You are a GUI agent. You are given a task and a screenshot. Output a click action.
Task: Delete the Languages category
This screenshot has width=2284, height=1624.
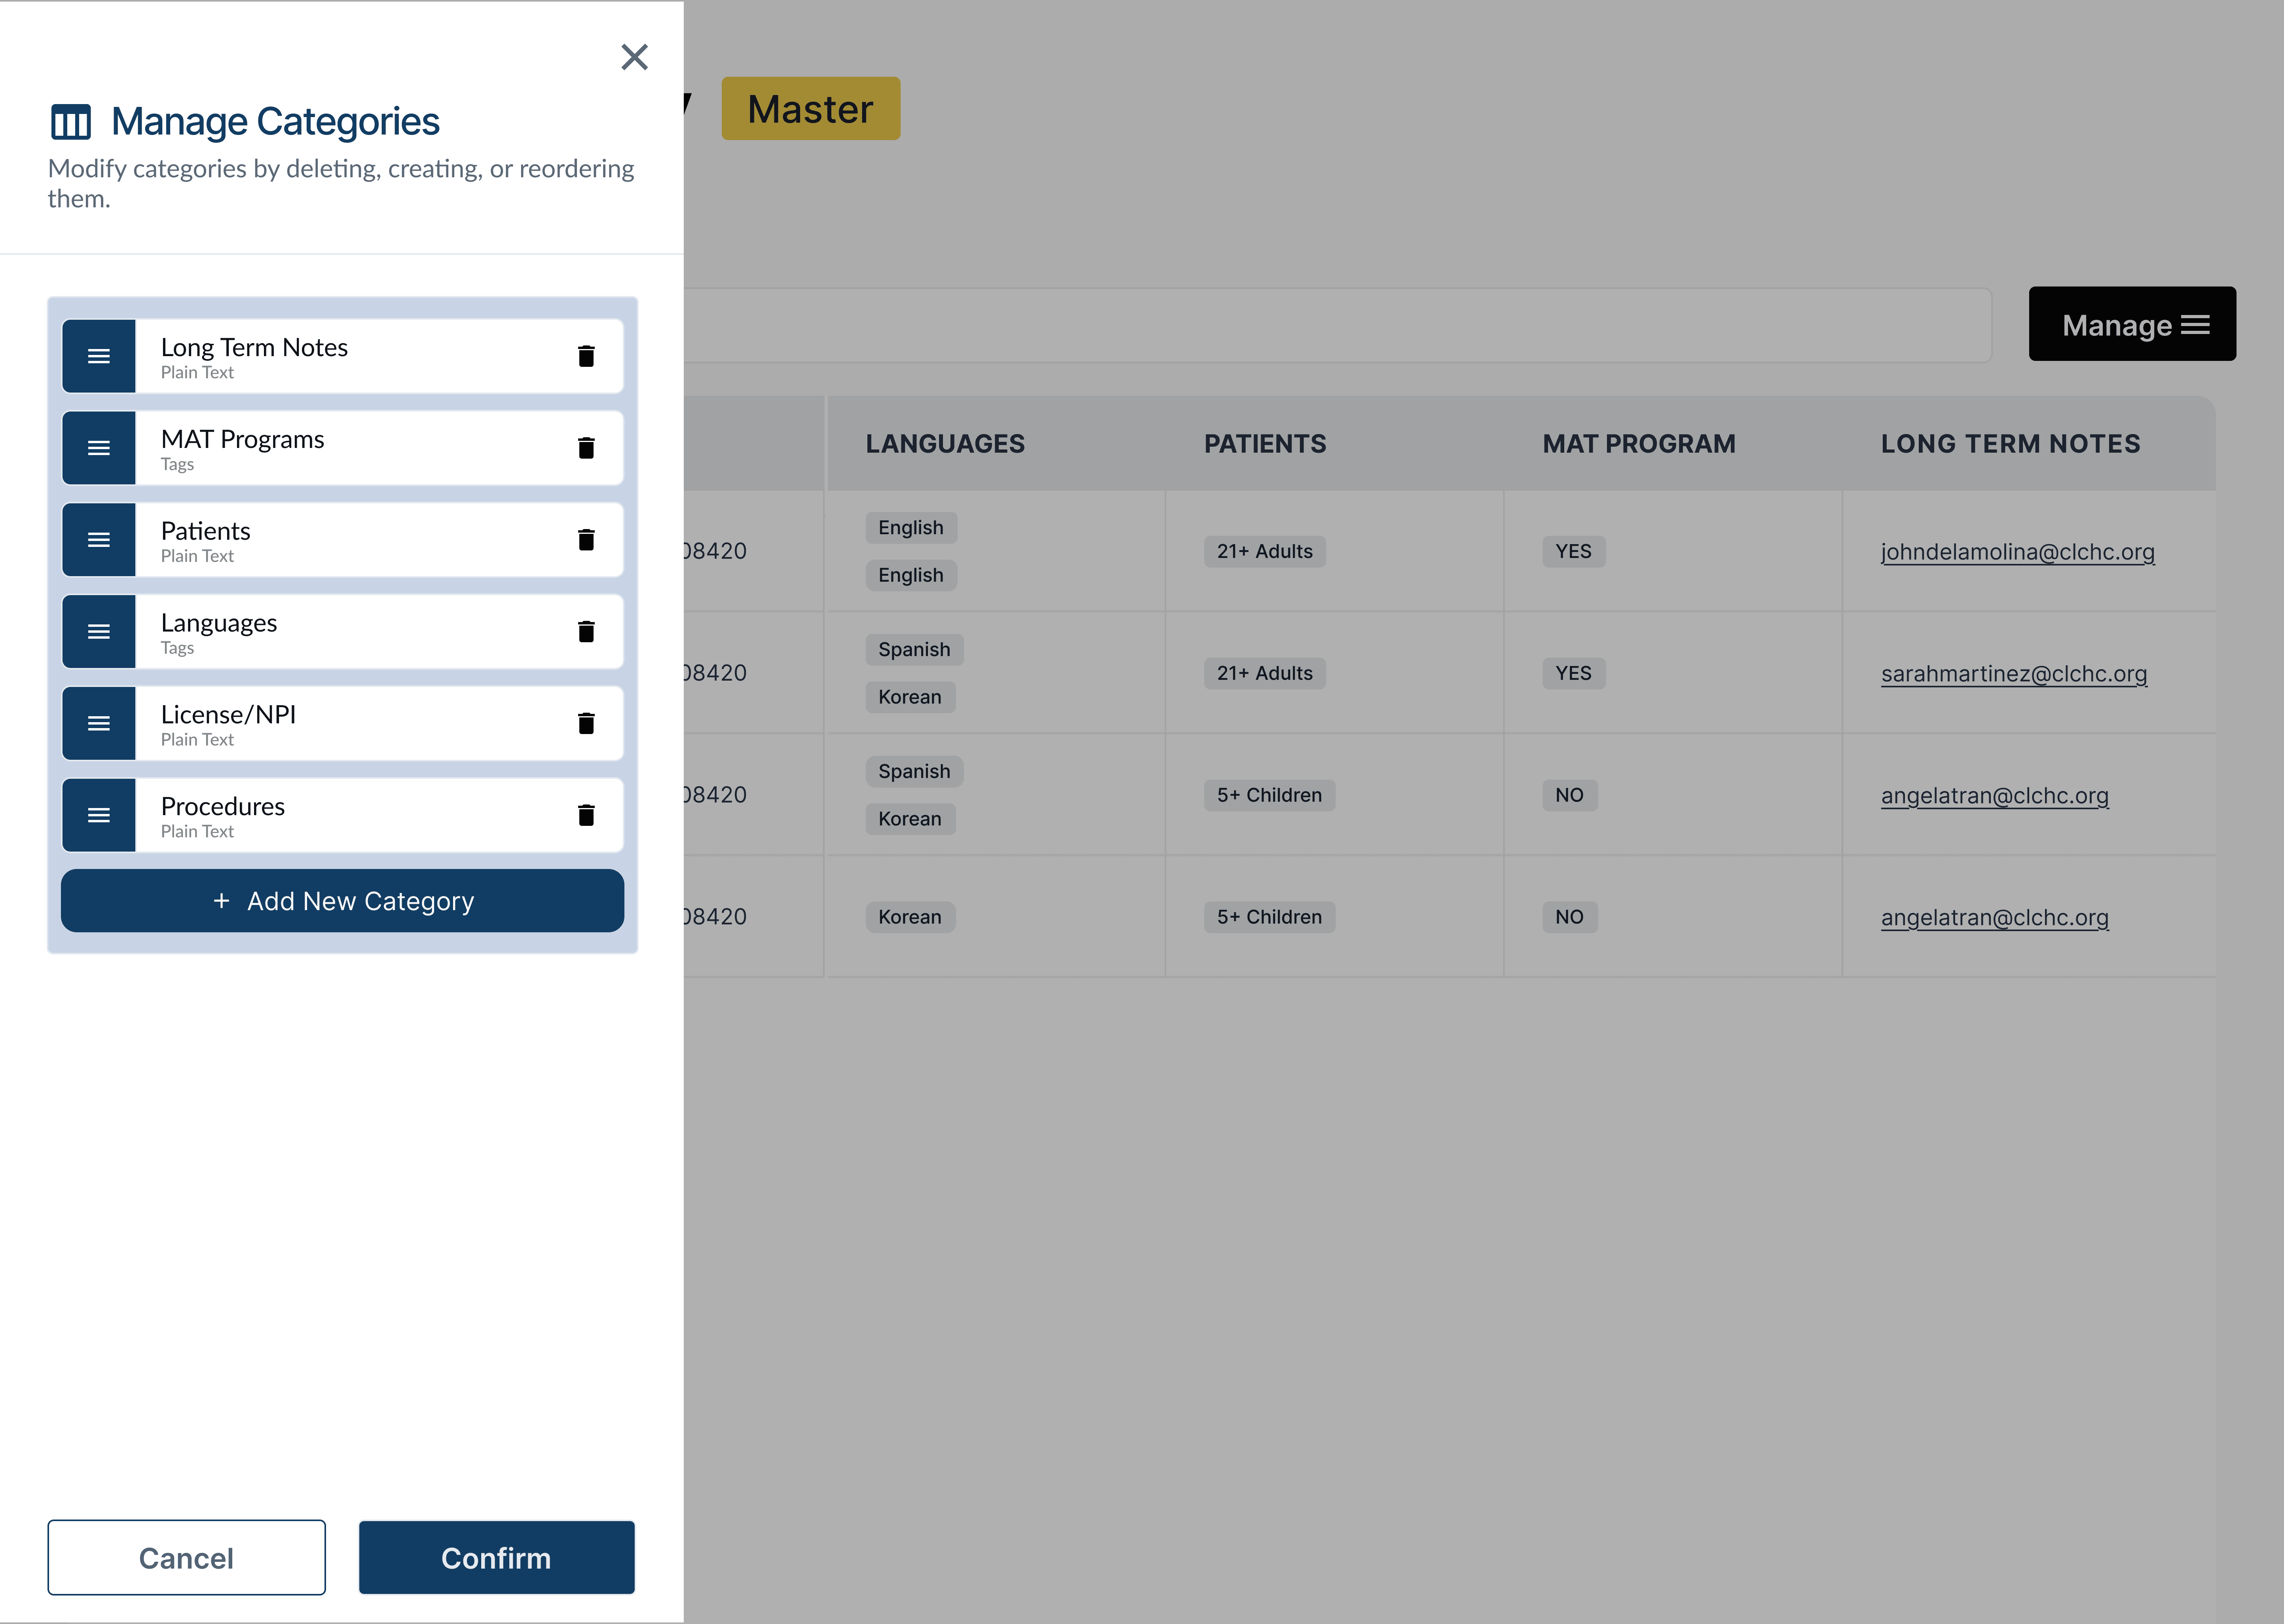pos(586,631)
